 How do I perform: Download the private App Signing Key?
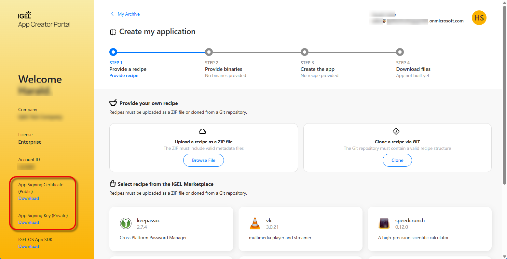point(29,223)
